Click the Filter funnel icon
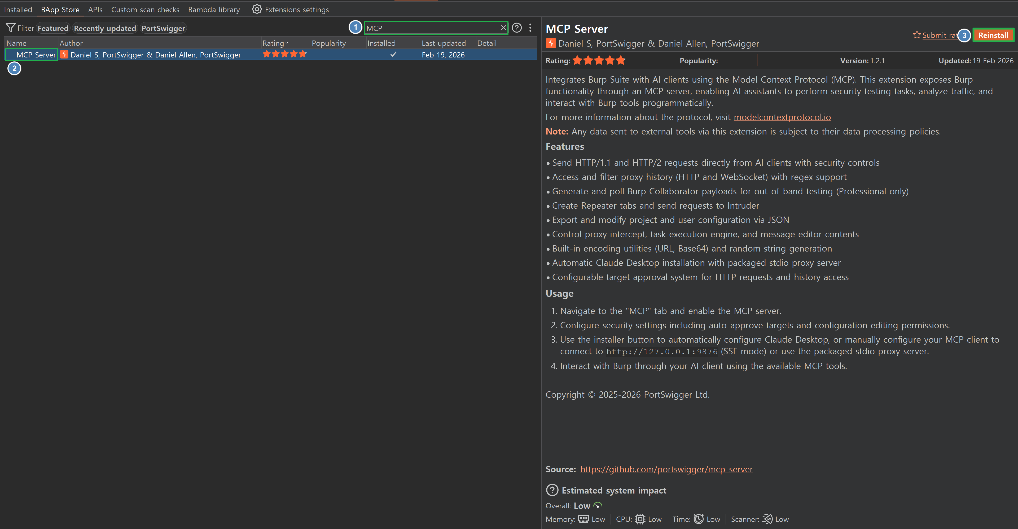The height and width of the screenshot is (529, 1018). click(x=11, y=28)
